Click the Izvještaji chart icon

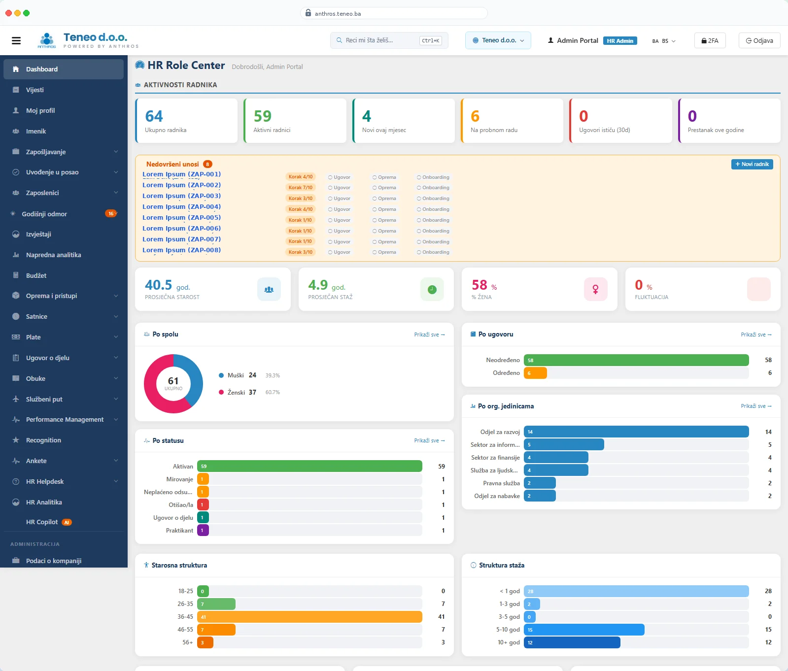pyautogui.click(x=16, y=234)
